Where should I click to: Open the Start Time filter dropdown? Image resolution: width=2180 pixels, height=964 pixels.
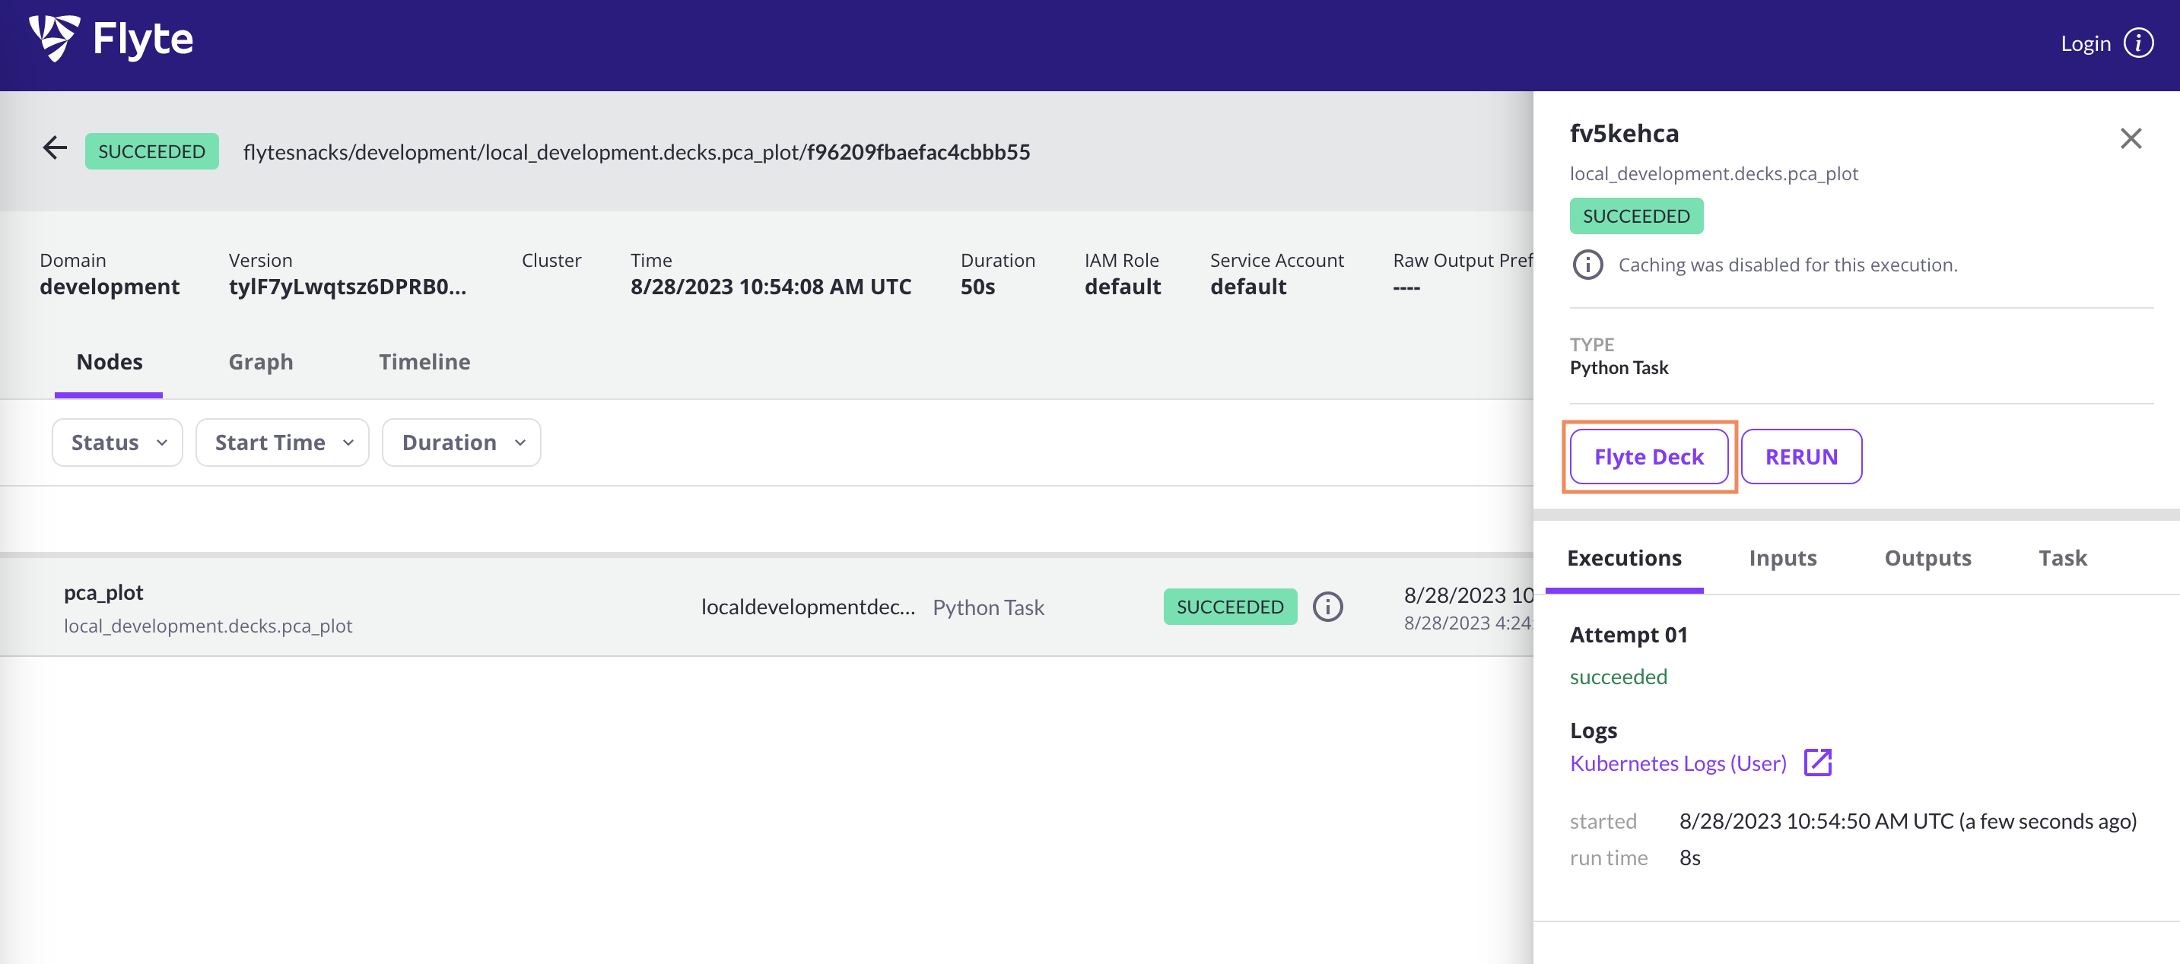(283, 442)
